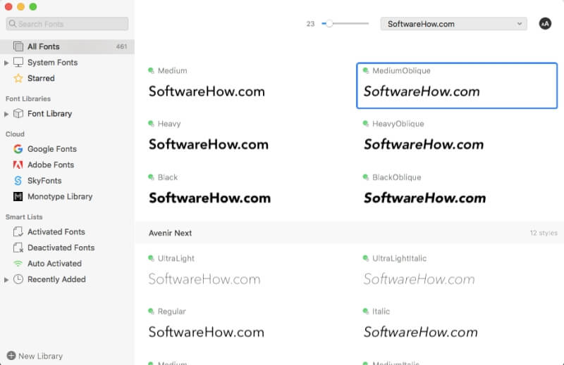
Task: Select the Heavy SoftwareHow.com preview
Action: (x=209, y=144)
